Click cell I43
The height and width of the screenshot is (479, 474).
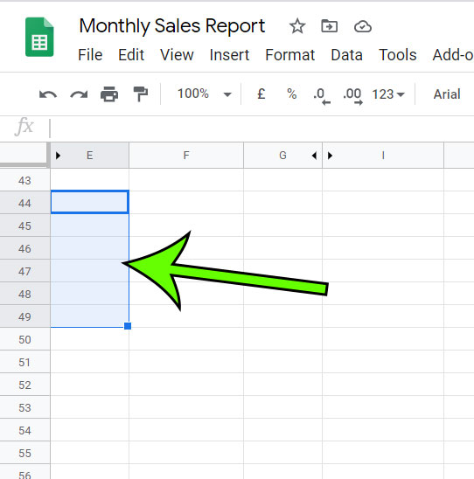(383, 180)
